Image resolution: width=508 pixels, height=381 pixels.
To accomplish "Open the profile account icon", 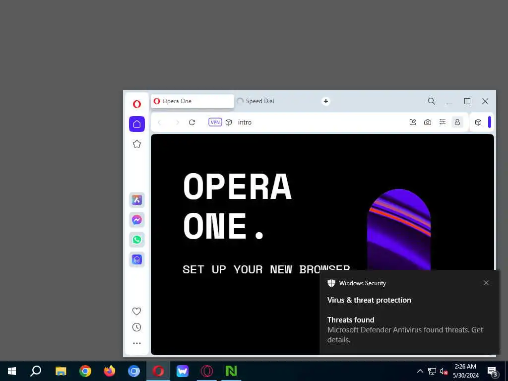I will point(457,122).
